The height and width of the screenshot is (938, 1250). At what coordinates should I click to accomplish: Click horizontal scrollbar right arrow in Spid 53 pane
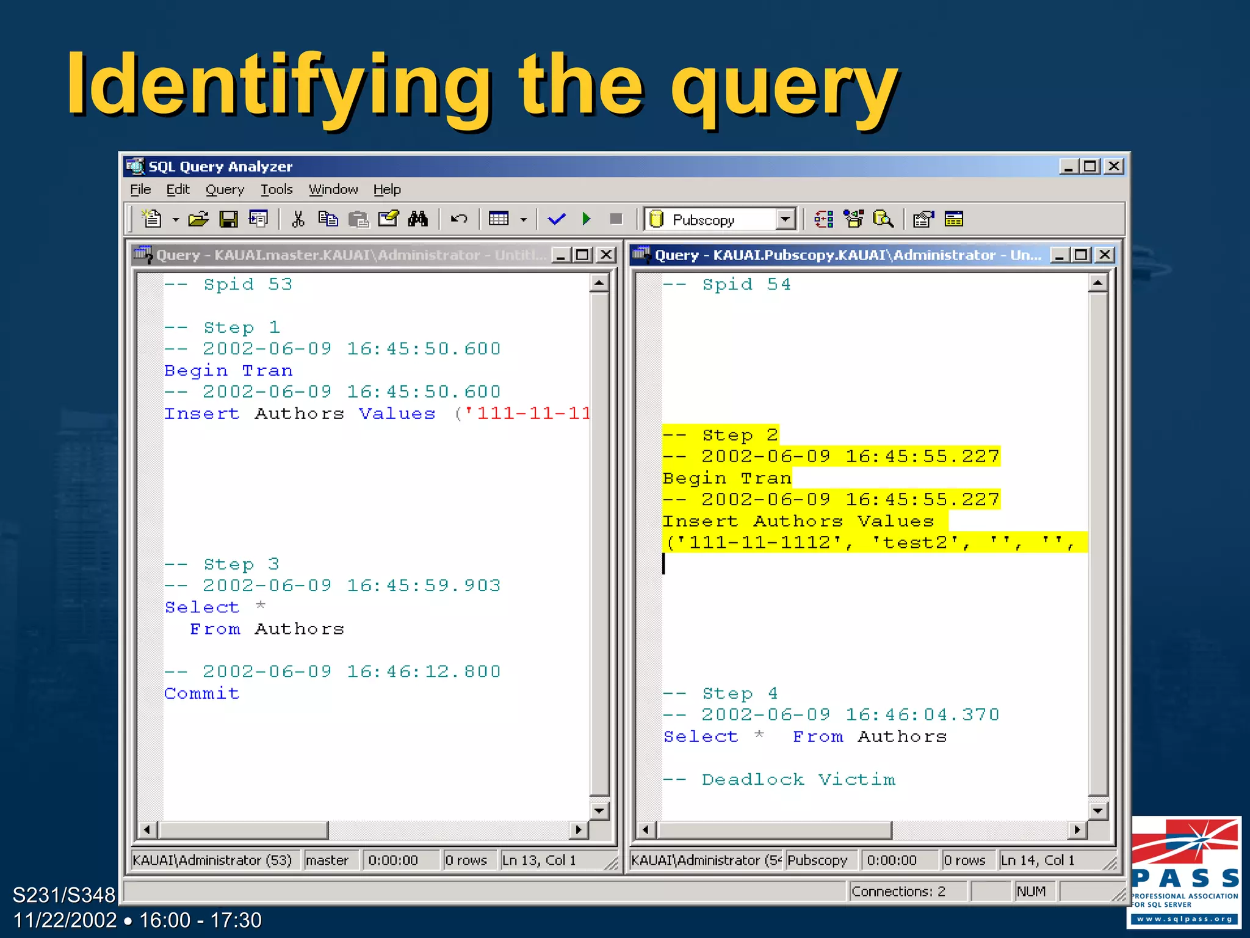click(578, 829)
